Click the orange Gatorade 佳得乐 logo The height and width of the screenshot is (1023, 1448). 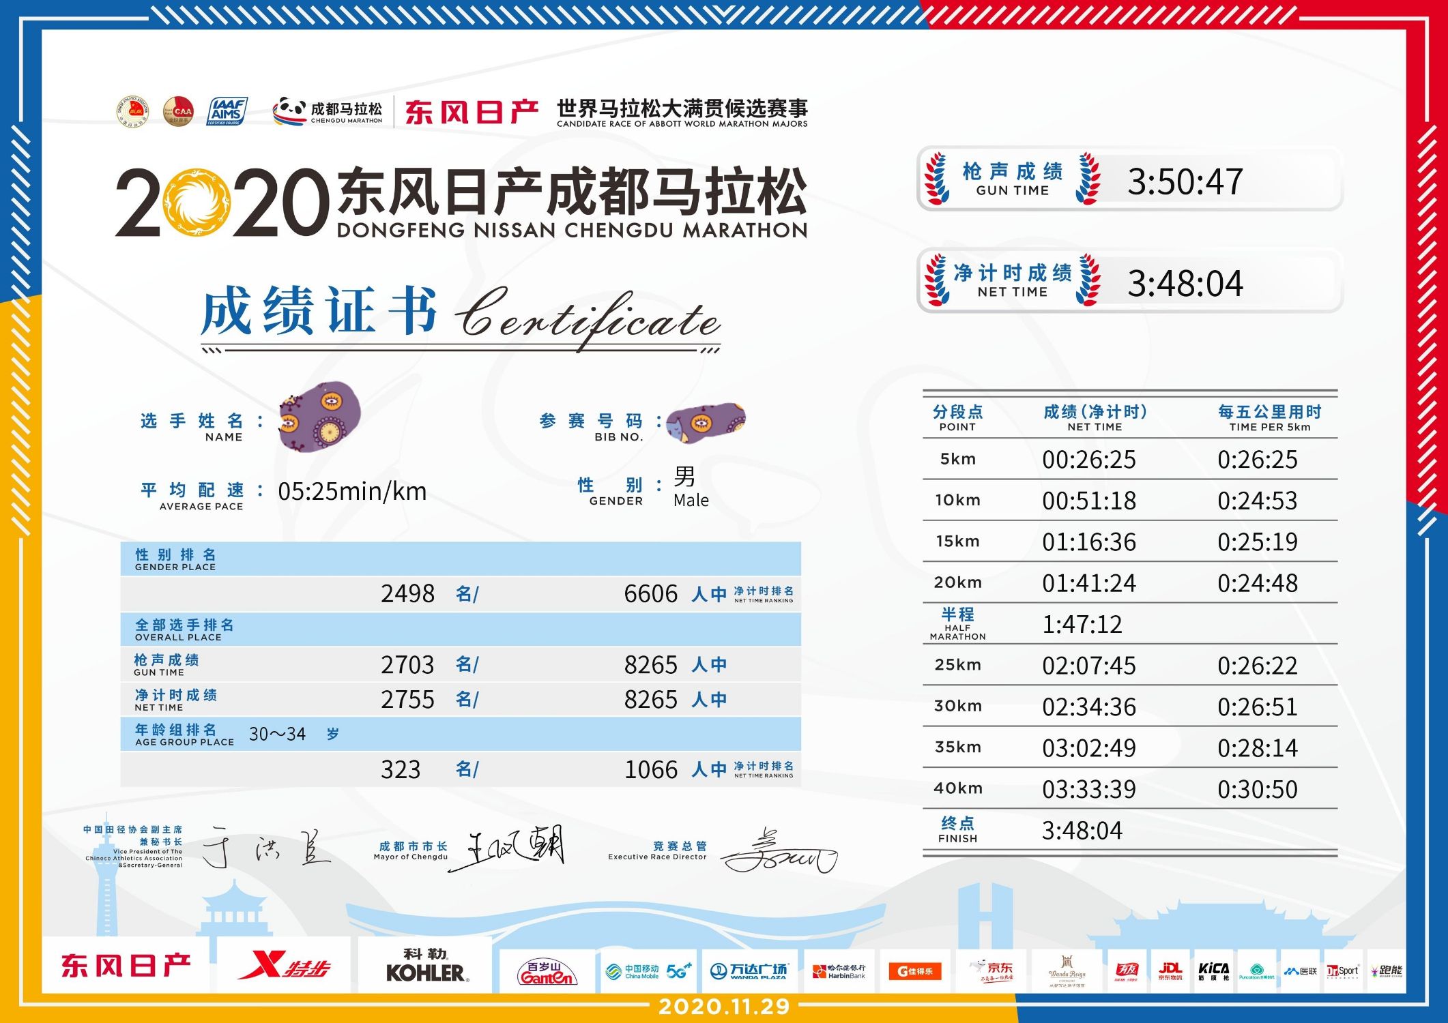(x=915, y=971)
